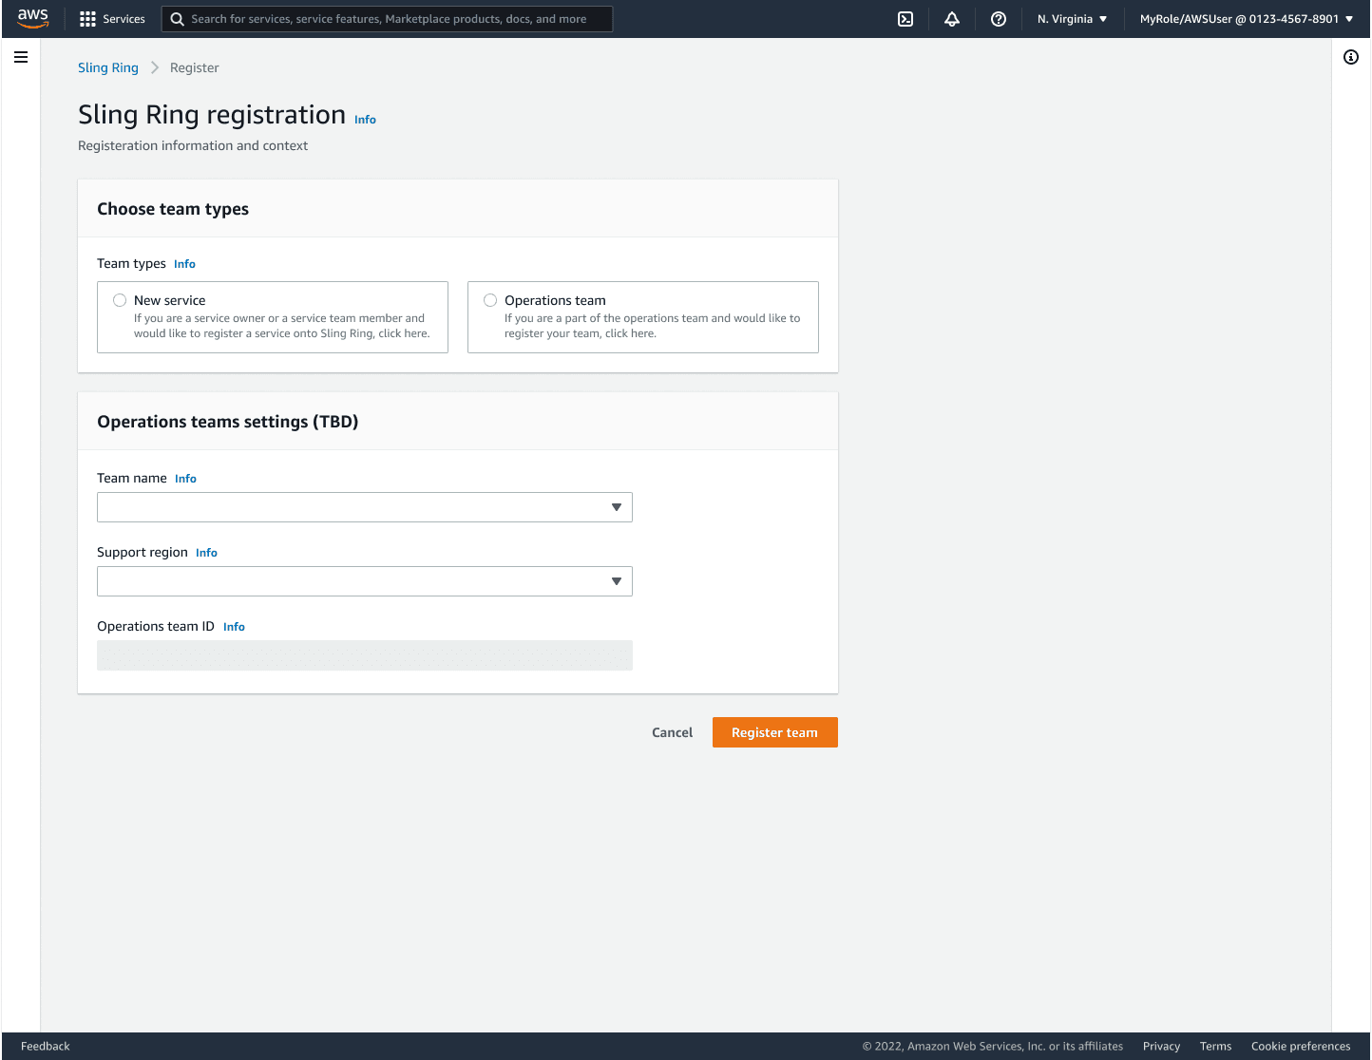Screen dimensions: 1372x1060
Task: Expand the Team name dropdown
Action: (x=365, y=507)
